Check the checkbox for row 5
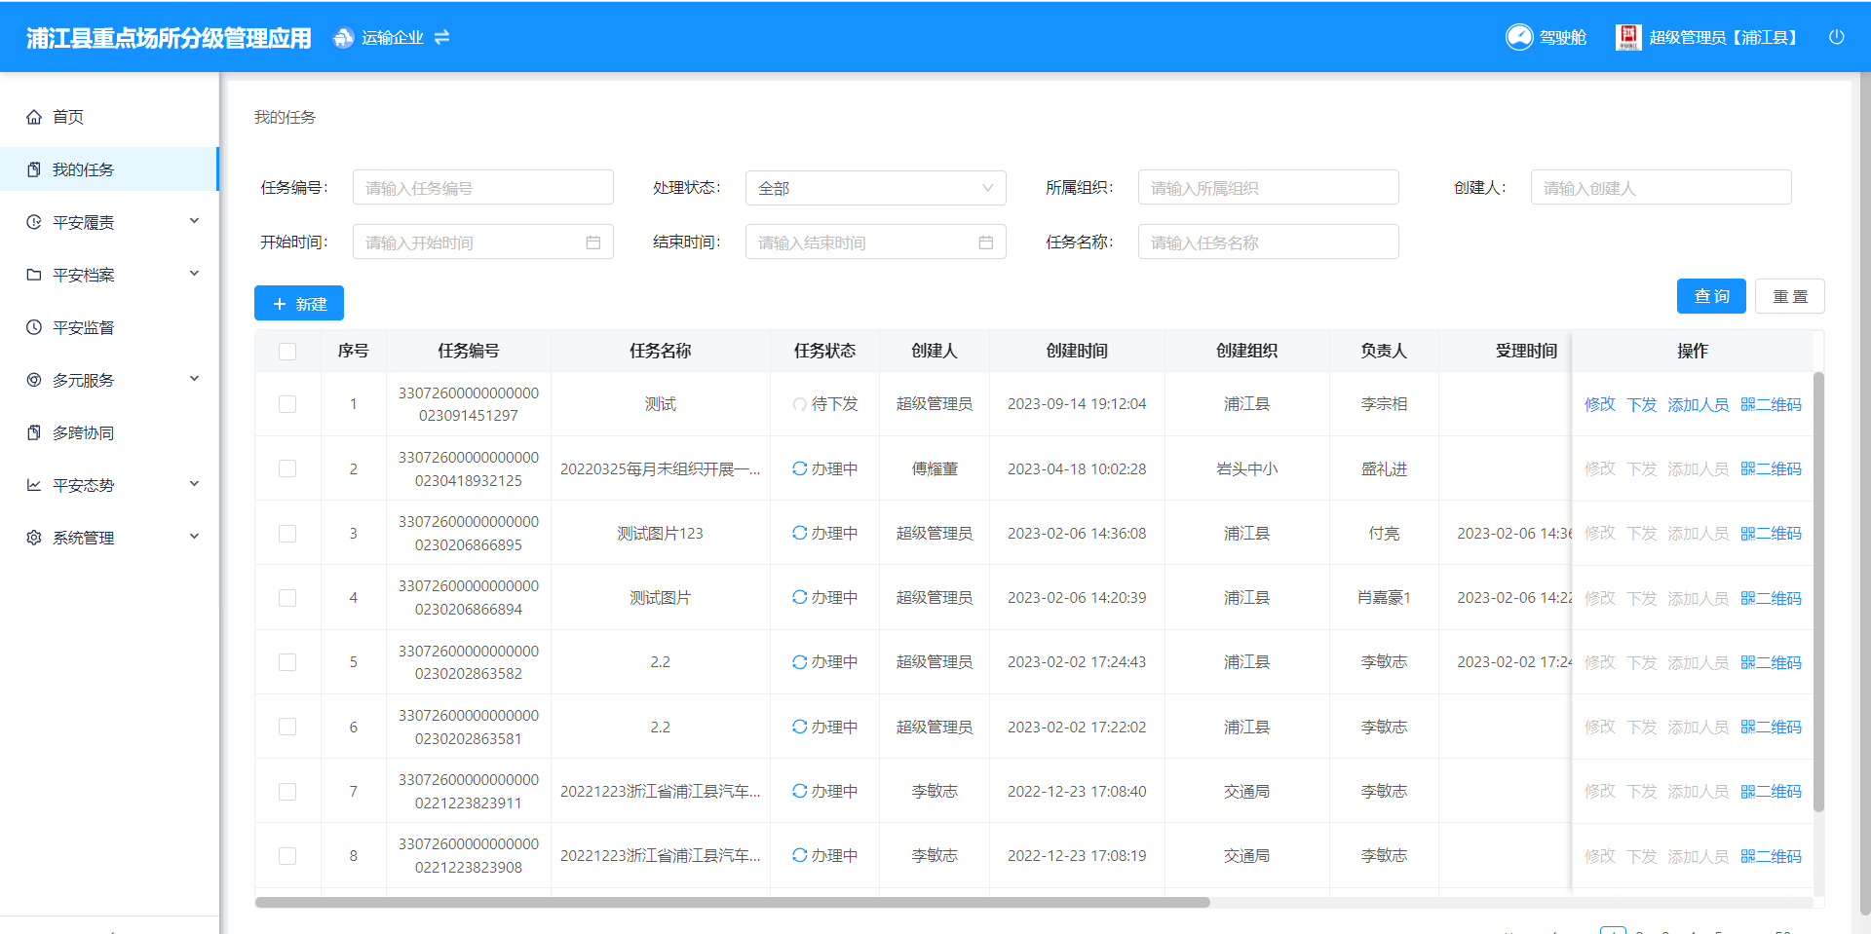 pos(287,662)
